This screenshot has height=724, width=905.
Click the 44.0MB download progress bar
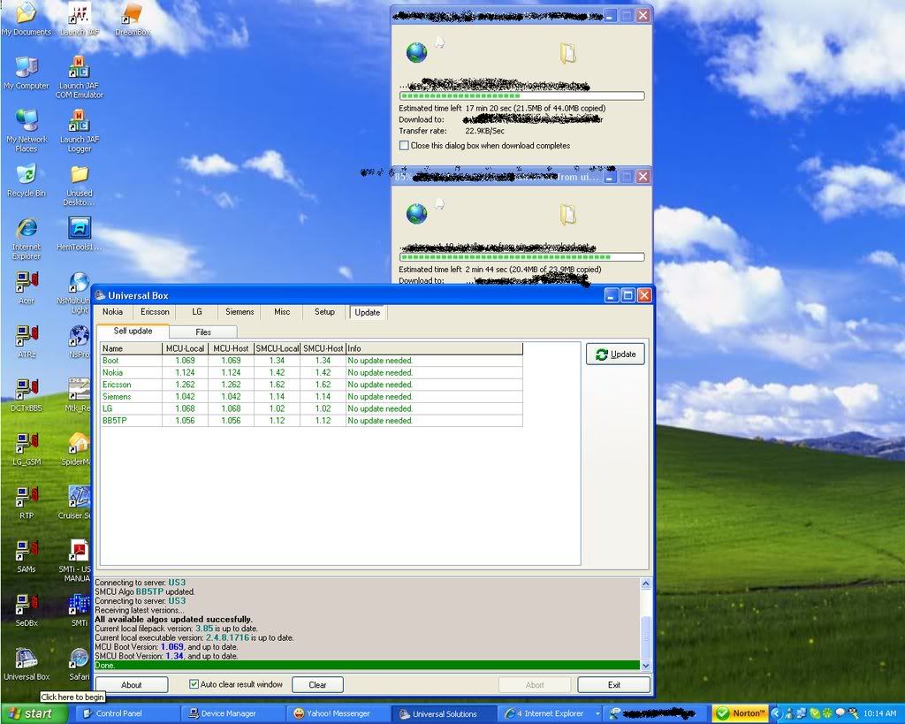click(x=521, y=95)
